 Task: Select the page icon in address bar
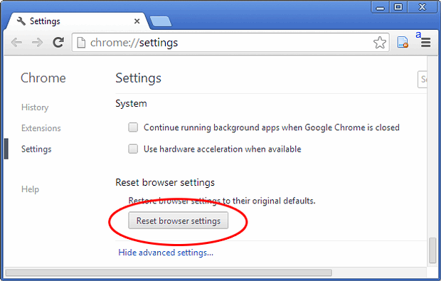[x=81, y=43]
